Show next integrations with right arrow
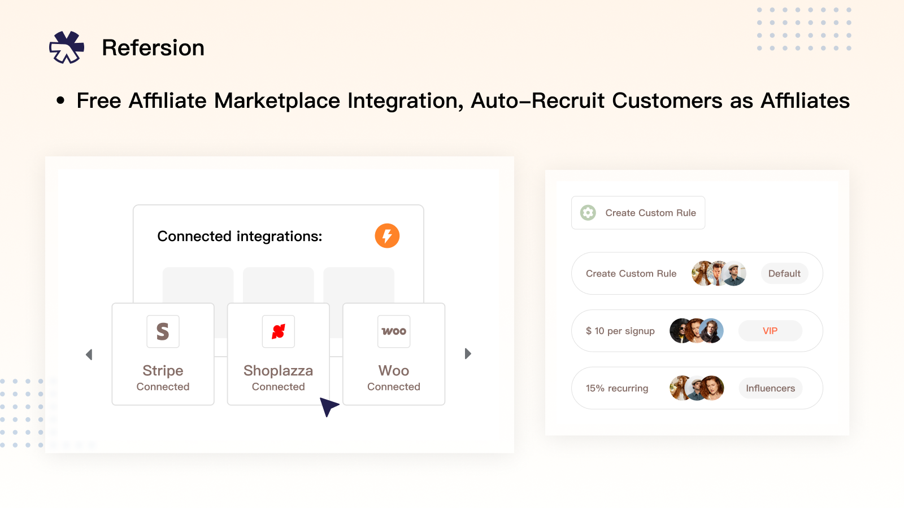 point(468,354)
